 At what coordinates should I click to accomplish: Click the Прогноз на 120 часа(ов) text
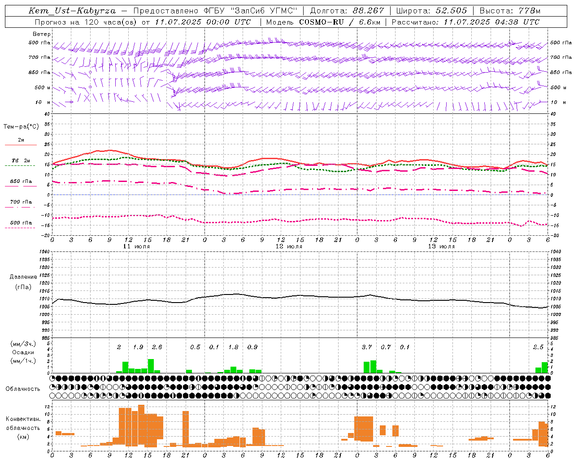(86, 22)
